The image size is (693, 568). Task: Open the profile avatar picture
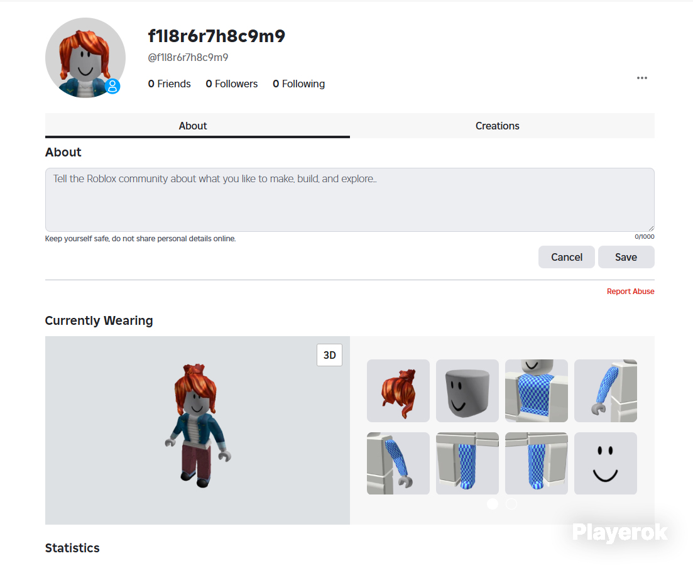pyautogui.click(x=85, y=58)
